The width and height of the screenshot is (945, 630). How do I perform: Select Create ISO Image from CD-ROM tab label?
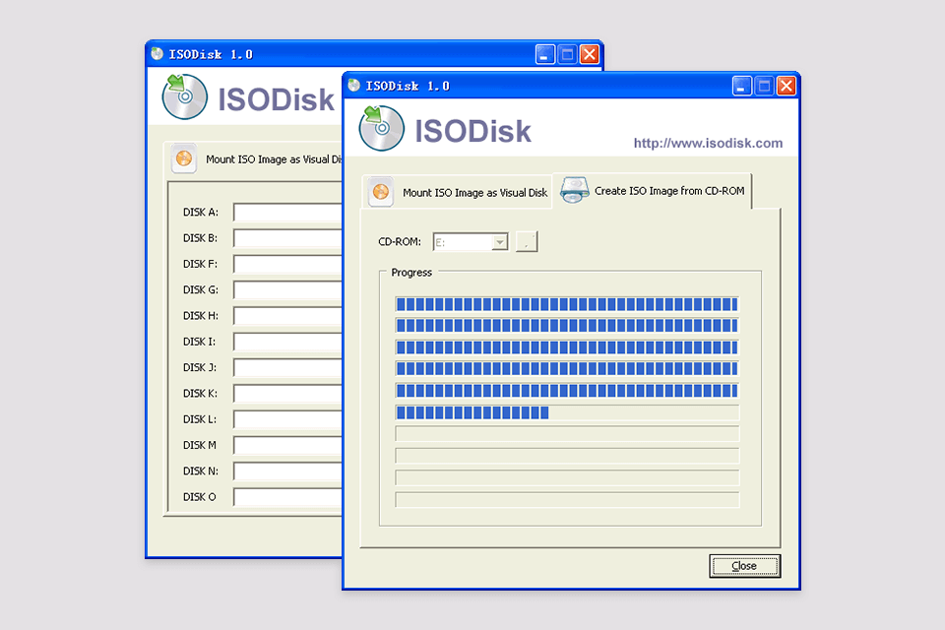(x=668, y=191)
